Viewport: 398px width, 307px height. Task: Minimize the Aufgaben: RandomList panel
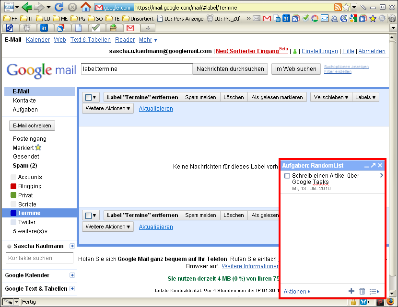366,166
